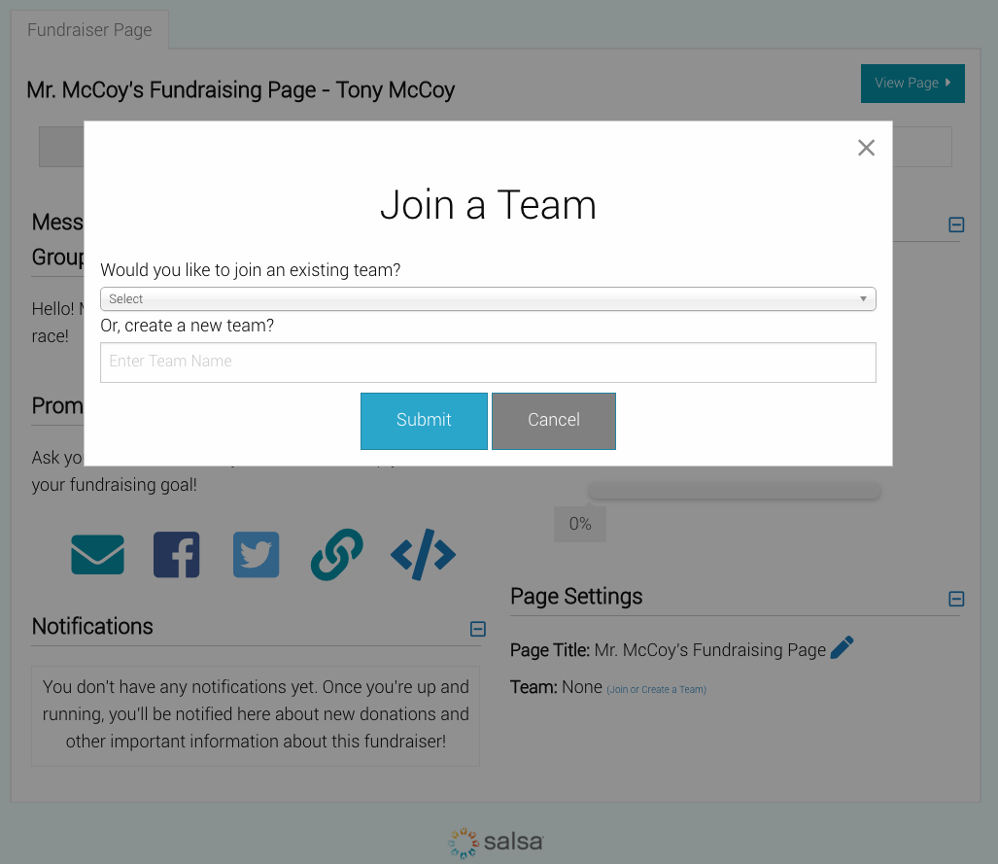Click the Enter Team Name field
Viewport: 998px width, 864px height.
[488, 363]
